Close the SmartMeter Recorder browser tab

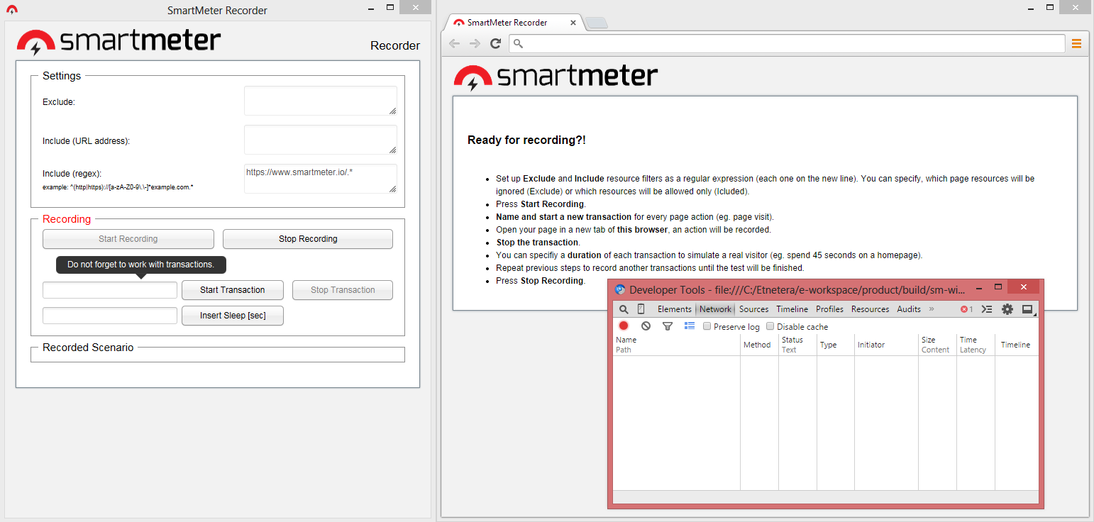tap(573, 23)
